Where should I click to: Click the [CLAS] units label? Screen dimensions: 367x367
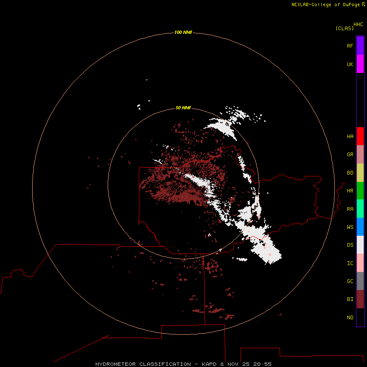pyautogui.click(x=345, y=28)
